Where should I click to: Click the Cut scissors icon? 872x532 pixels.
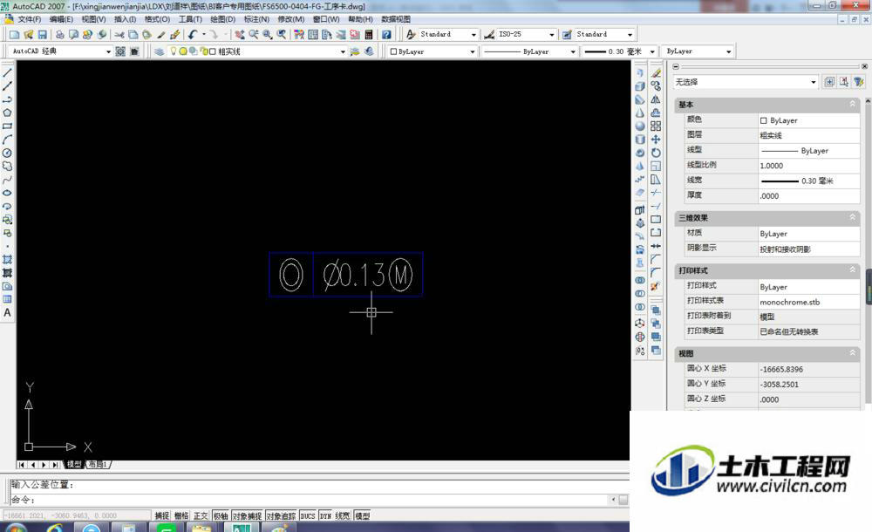[x=119, y=35]
